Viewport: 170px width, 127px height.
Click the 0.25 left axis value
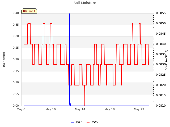[x=16, y=48]
